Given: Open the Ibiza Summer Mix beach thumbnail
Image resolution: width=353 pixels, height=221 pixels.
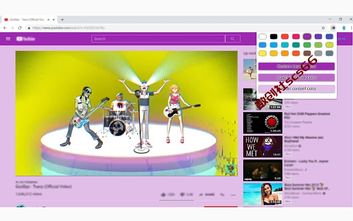Looking at the screenshot, I should point(263,194).
